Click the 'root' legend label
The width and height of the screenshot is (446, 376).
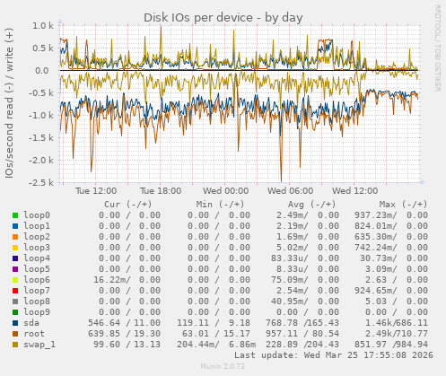pyautogui.click(x=34, y=334)
